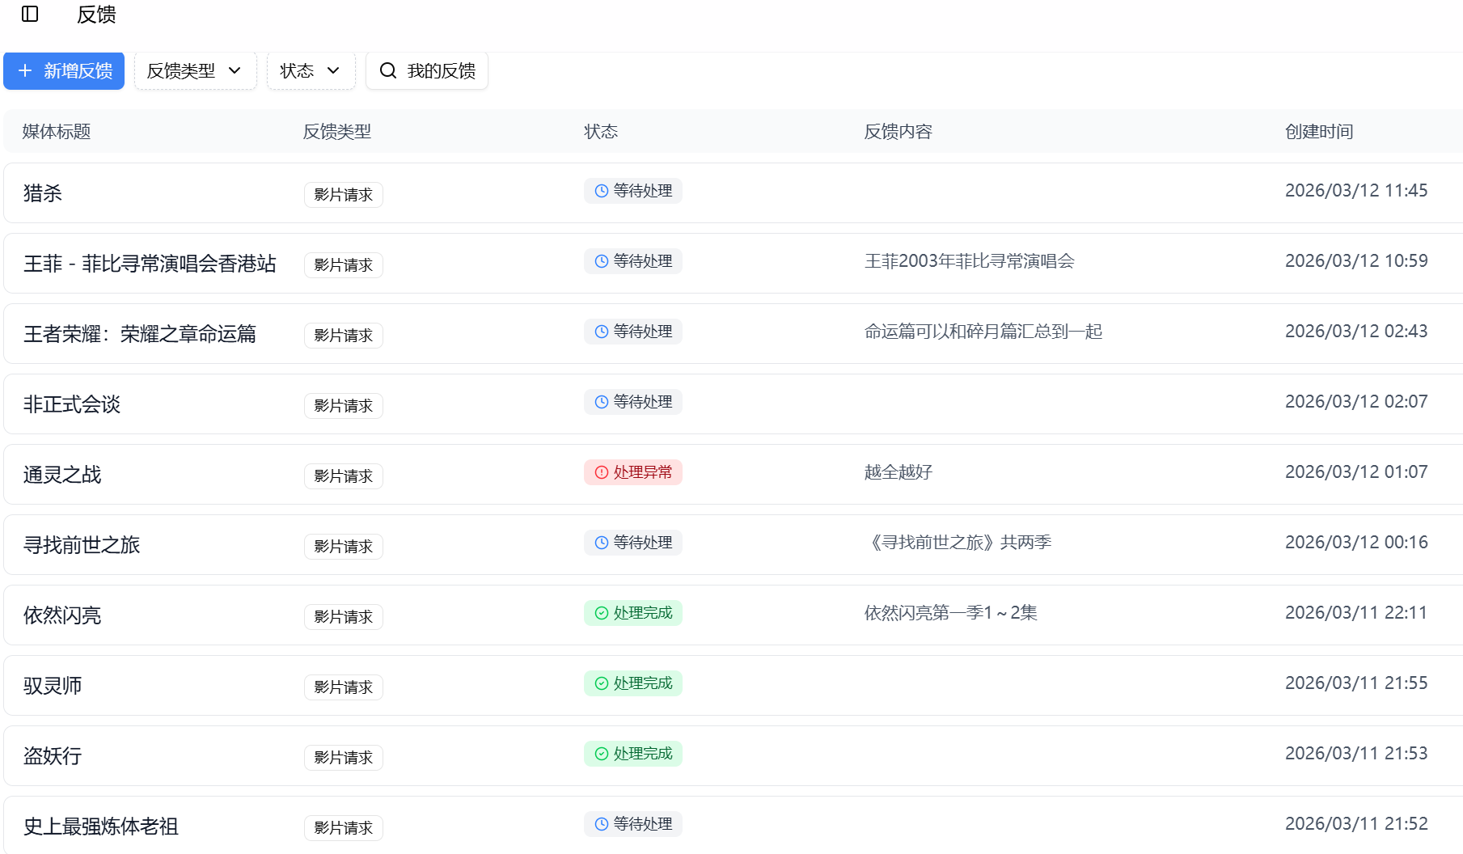Toggle the sidebar panel icon
The image size is (1463, 854).
[30, 14]
